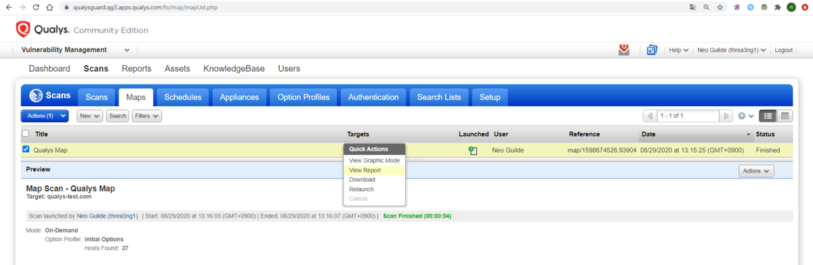Switch to table grid view
This screenshot has height=265, width=813.
[x=785, y=116]
